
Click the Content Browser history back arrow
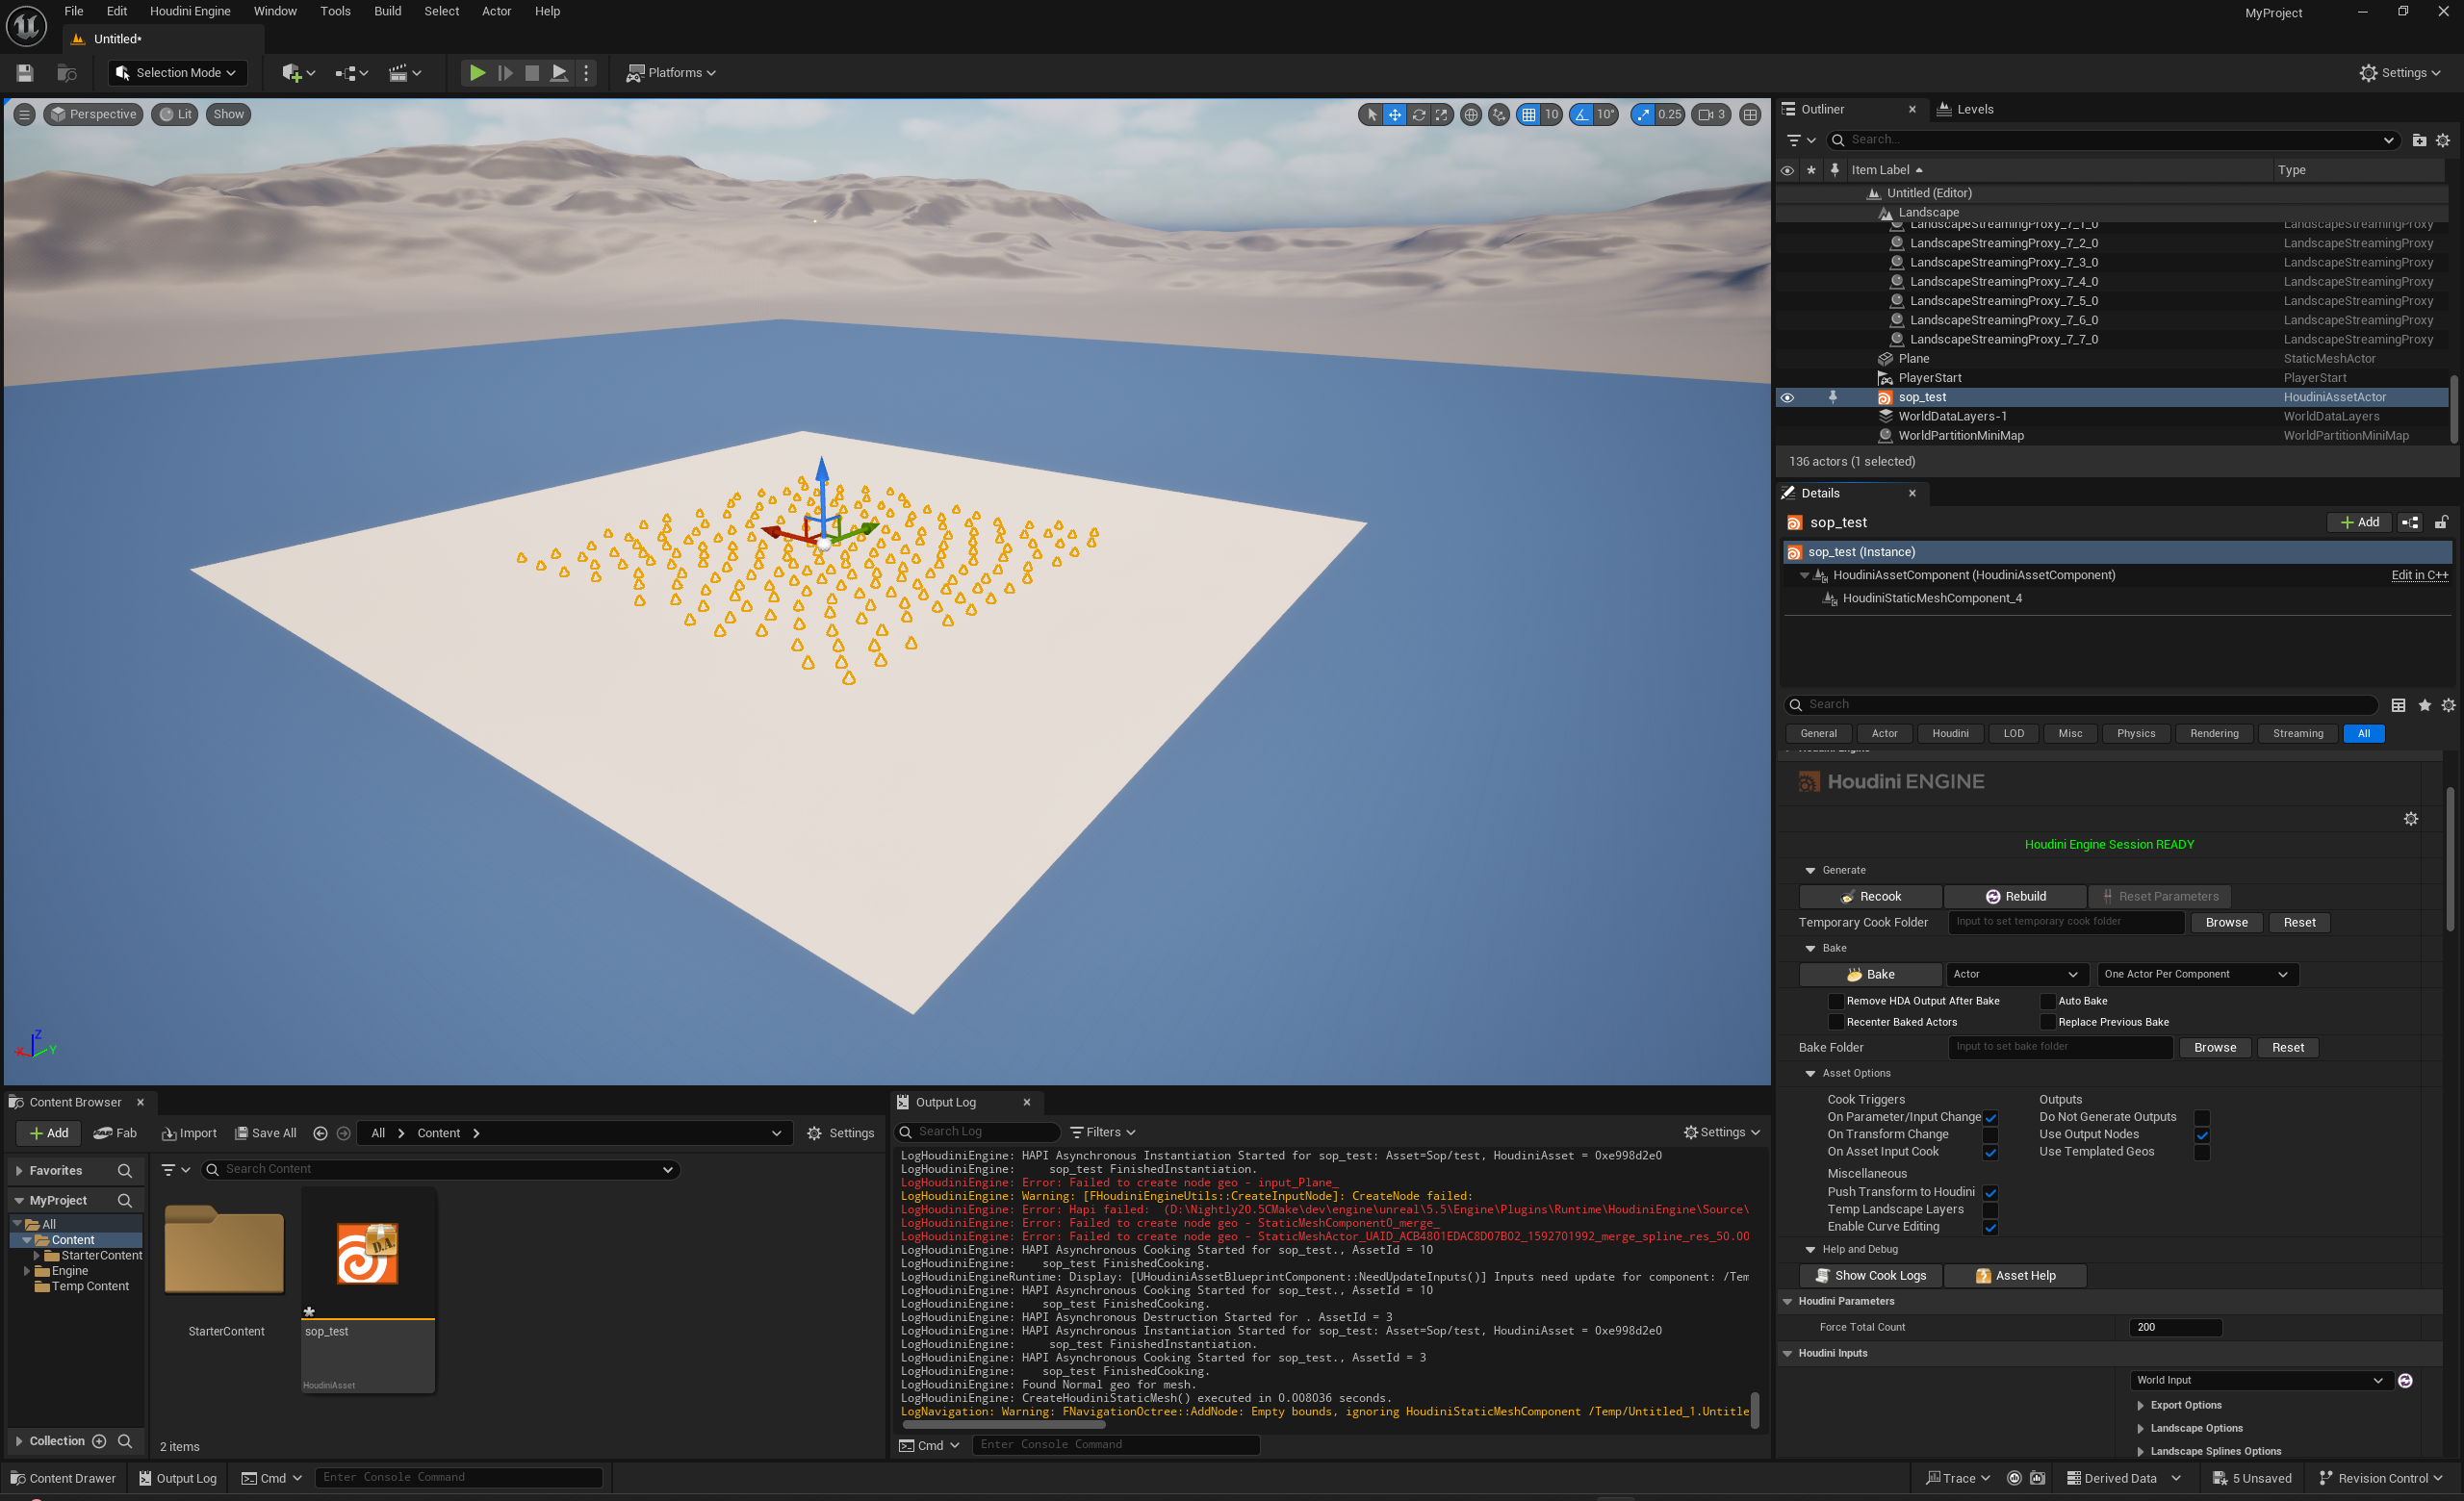pyautogui.click(x=320, y=1134)
